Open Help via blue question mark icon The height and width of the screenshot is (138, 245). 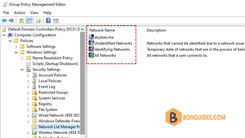(48, 20)
